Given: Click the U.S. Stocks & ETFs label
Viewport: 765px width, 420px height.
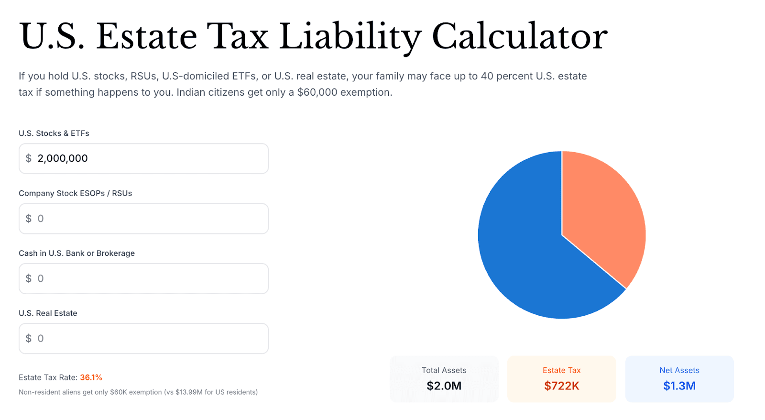Looking at the screenshot, I should pos(54,133).
